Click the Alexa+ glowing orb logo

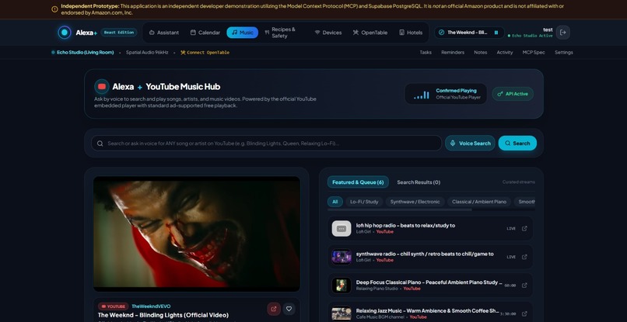(x=65, y=33)
